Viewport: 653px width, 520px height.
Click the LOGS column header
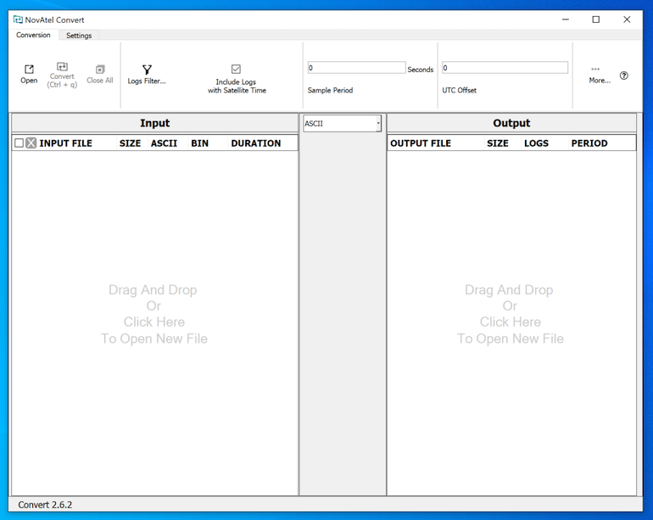click(536, 143)
